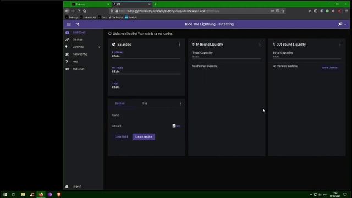Toggle the browser sidebar view icon
This screenshot has height=198, width=352.
pyautogui.click(x=316, y=11)
